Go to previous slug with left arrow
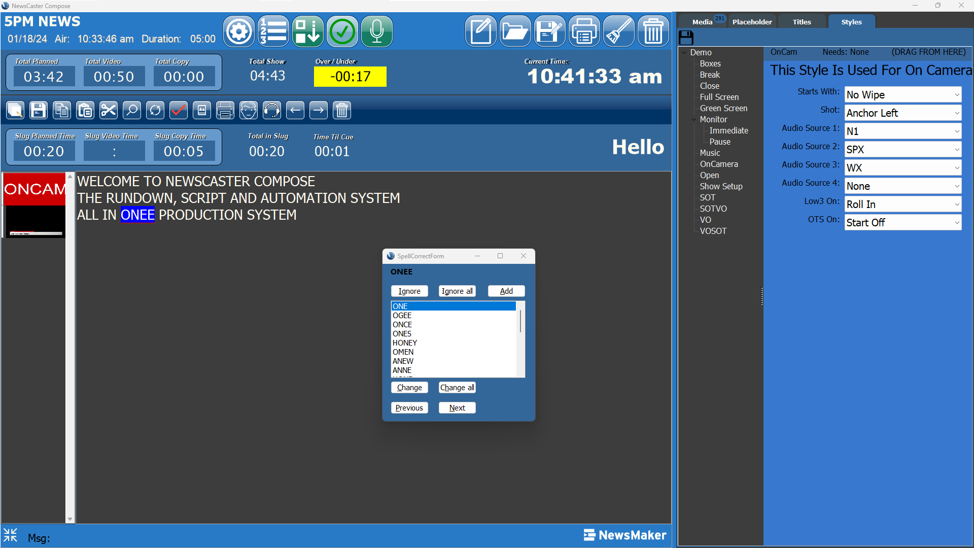The width and height of the screenshot is (974, 548). point(295,110)
